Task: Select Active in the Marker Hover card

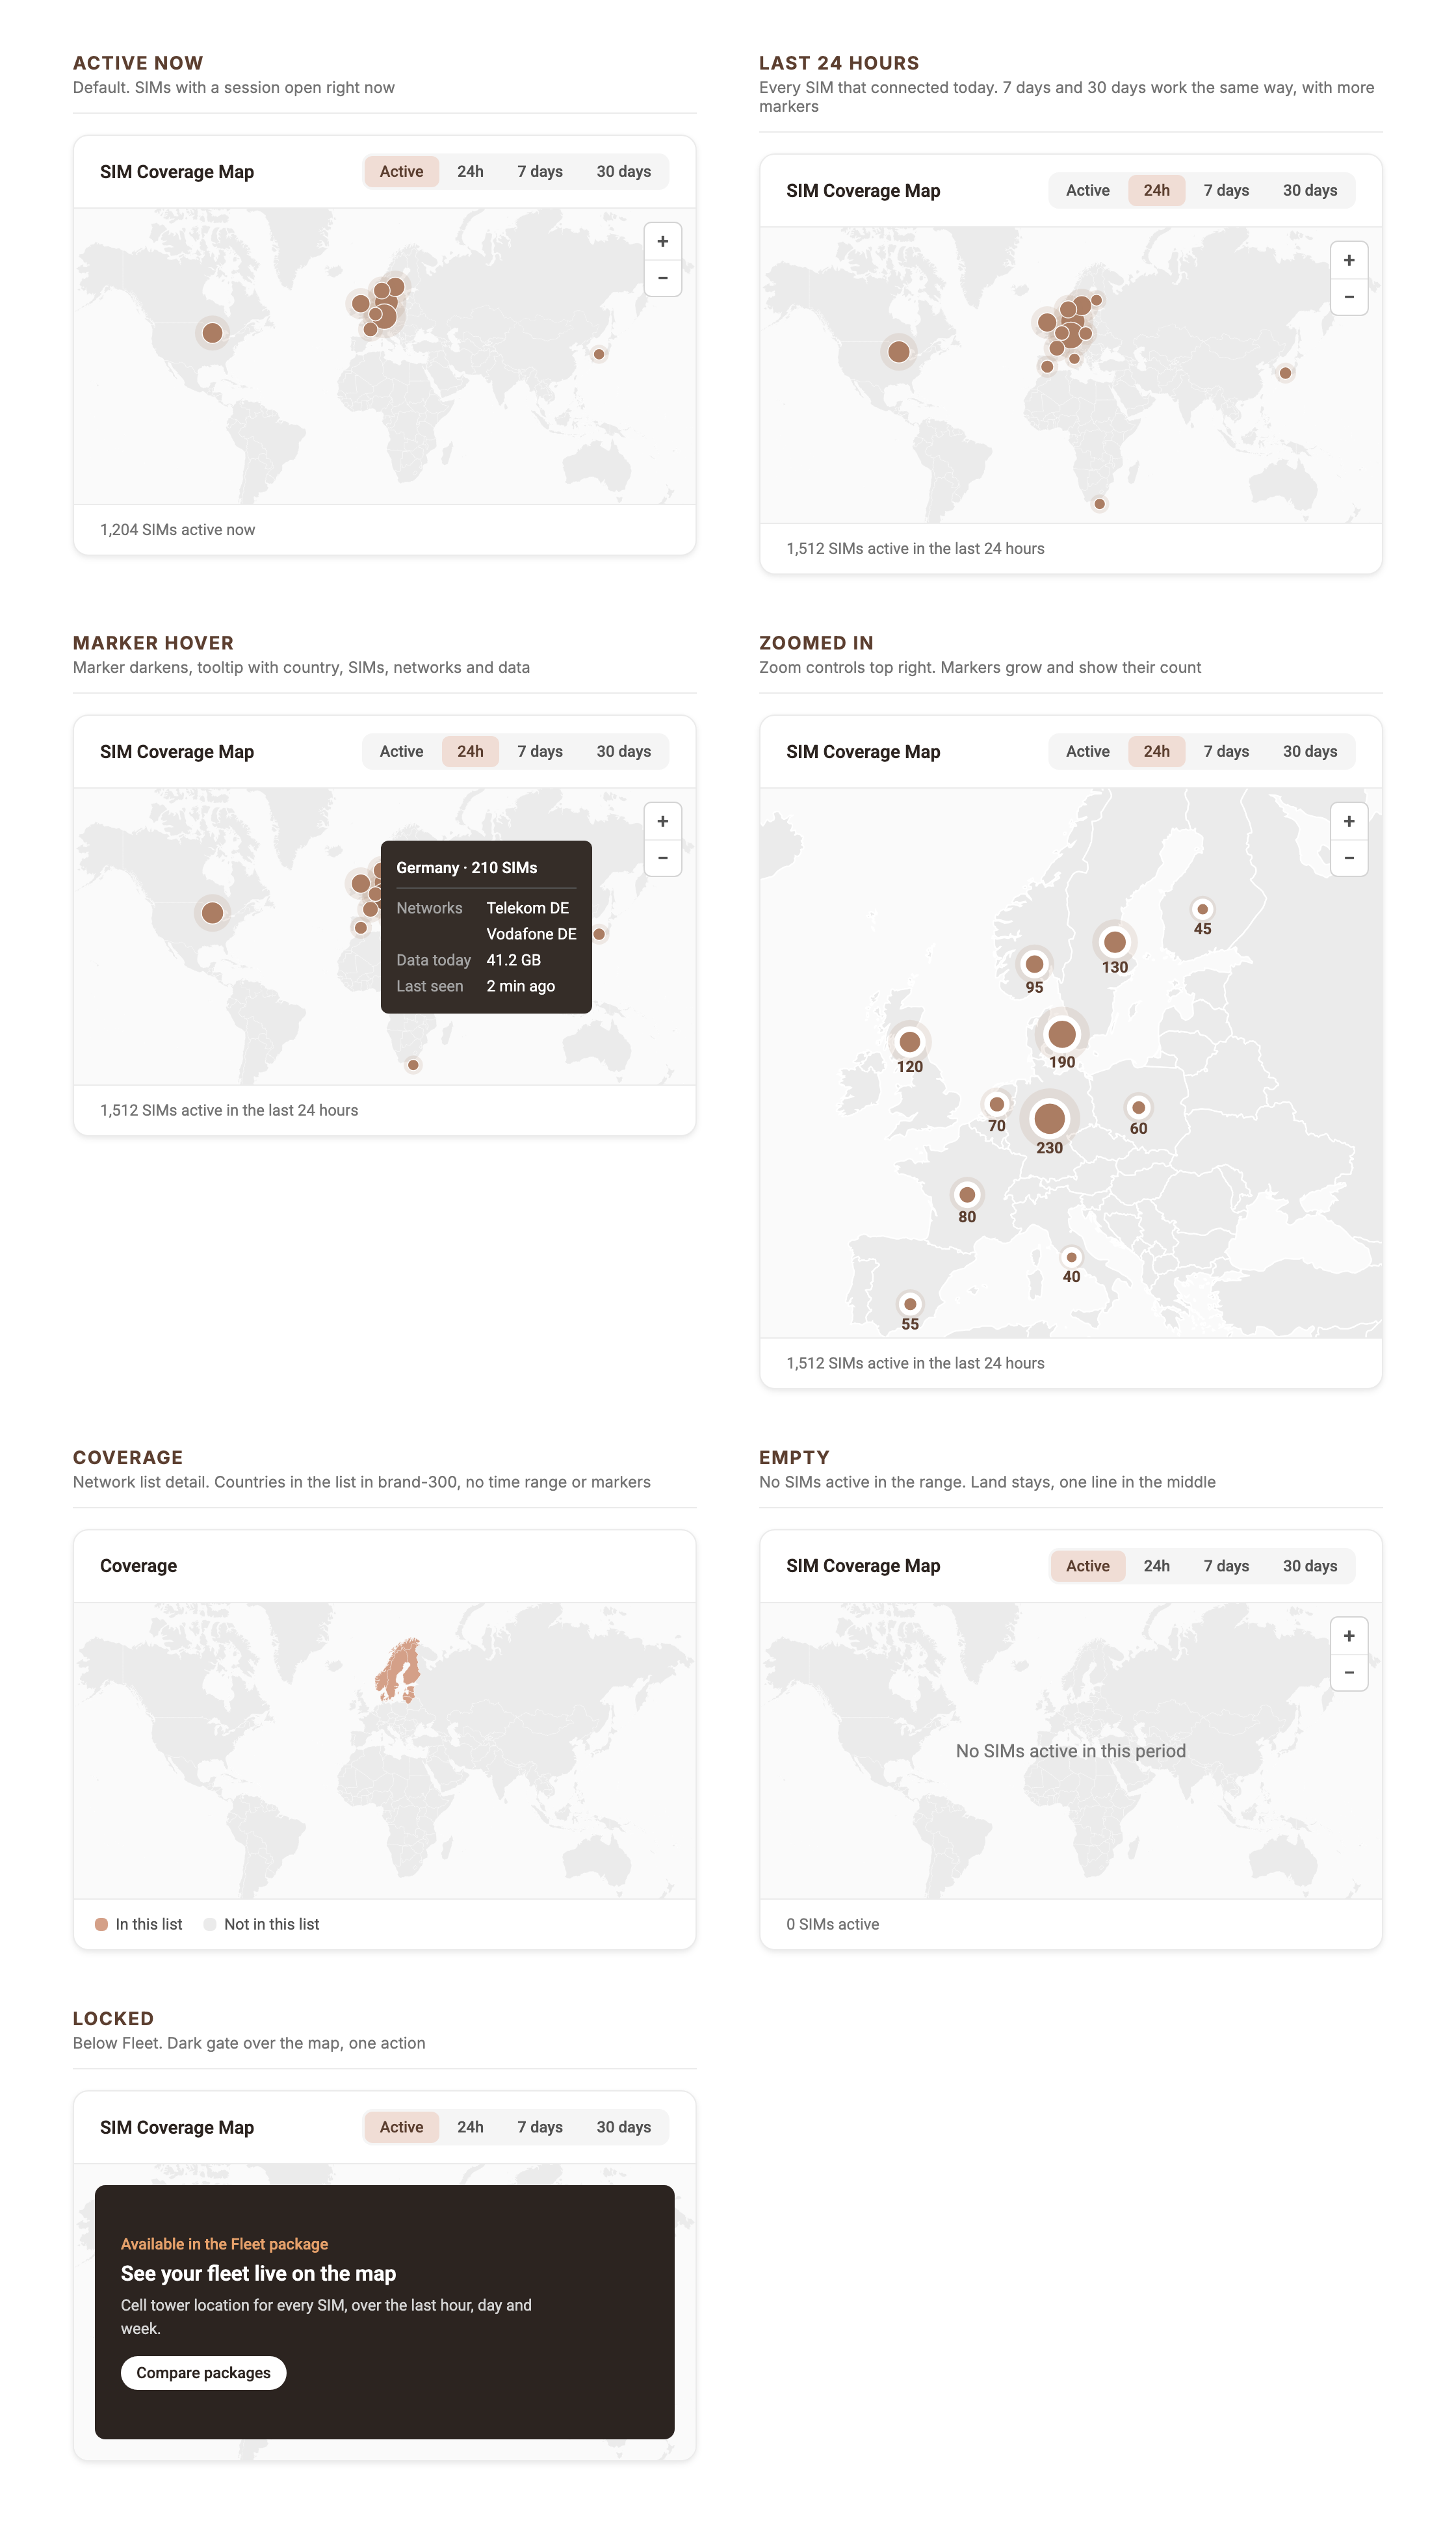Action: click(x=401, y=751)
